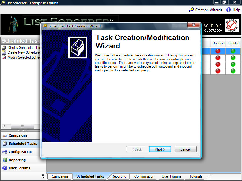Toggle the Enabled green light in first row
The width and height of the screenshot is (242, 181).
(x=233, y=51)
